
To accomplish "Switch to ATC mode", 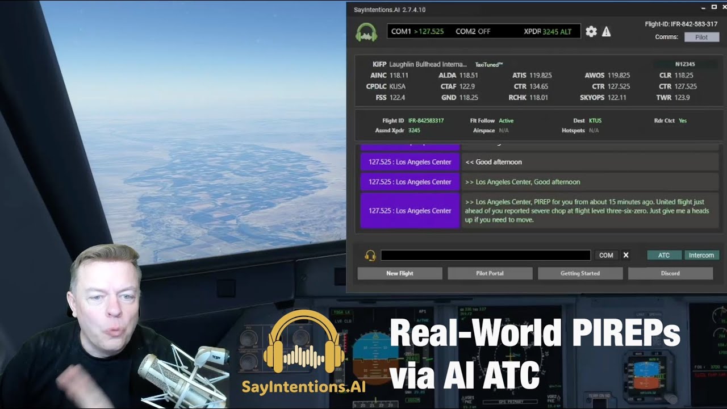I will 664,255.
